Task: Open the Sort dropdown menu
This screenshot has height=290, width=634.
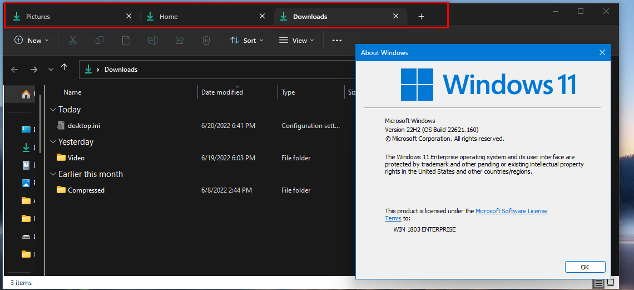Action: pyautogui.click(x=246, y=41)
